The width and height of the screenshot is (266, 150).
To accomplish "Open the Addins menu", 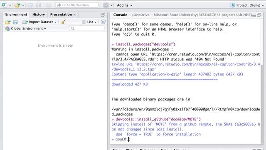I will pyautogui.click(x=124, y=5).
